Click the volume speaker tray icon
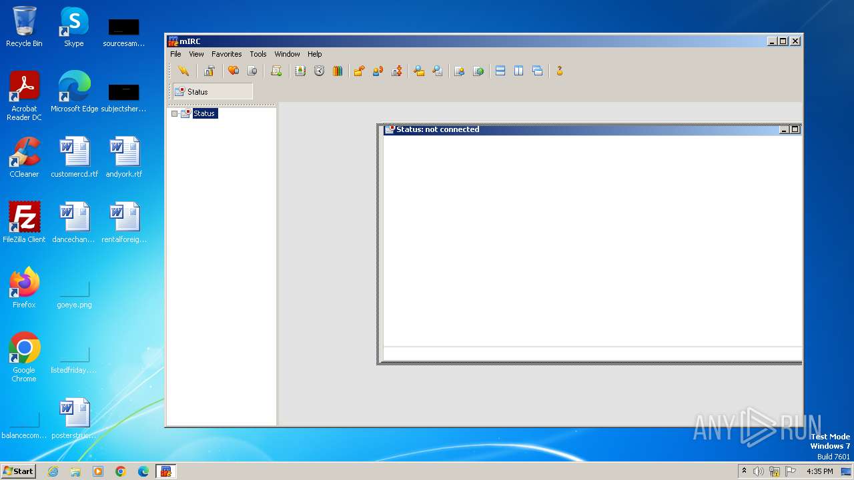854x480 pixels. pos(758,471)
